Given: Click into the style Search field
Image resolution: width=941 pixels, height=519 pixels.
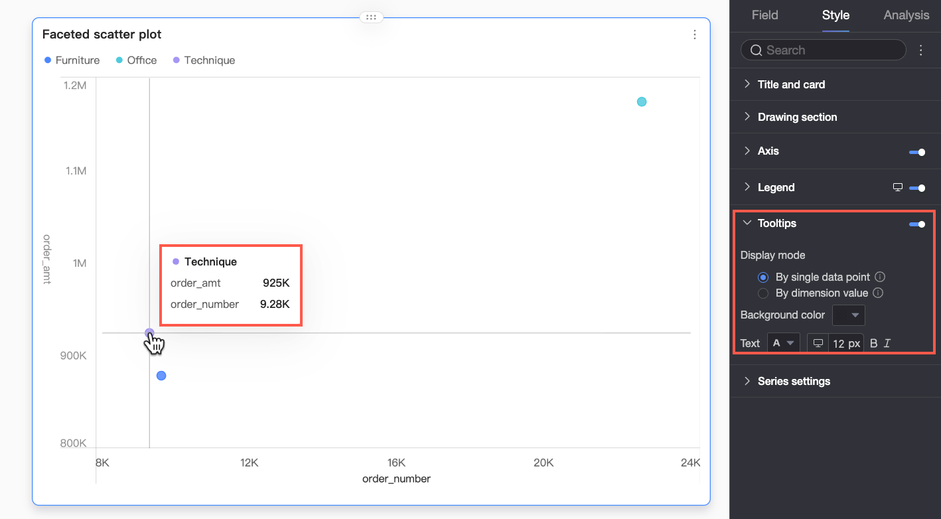Looking at the screenshot, I should coord(823,50).
